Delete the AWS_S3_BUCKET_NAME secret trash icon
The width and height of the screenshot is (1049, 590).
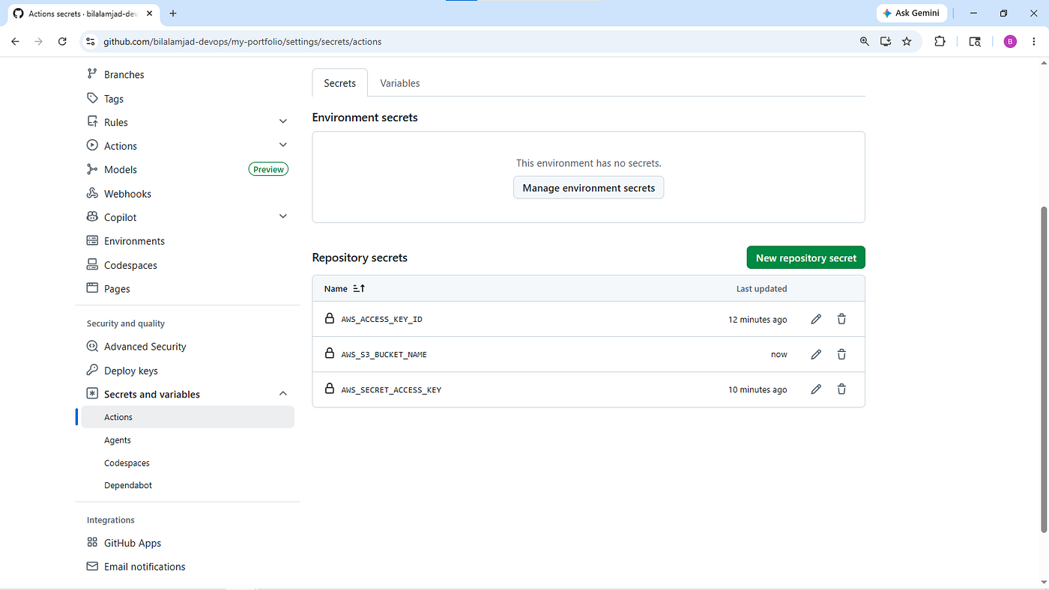(841, 354)
